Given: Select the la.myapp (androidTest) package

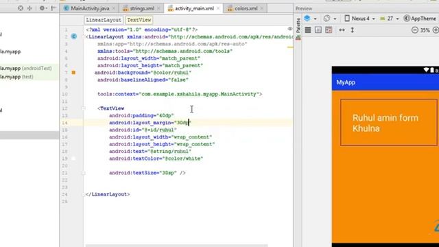Looking at the screenshot, I should [x=26, y=69].
